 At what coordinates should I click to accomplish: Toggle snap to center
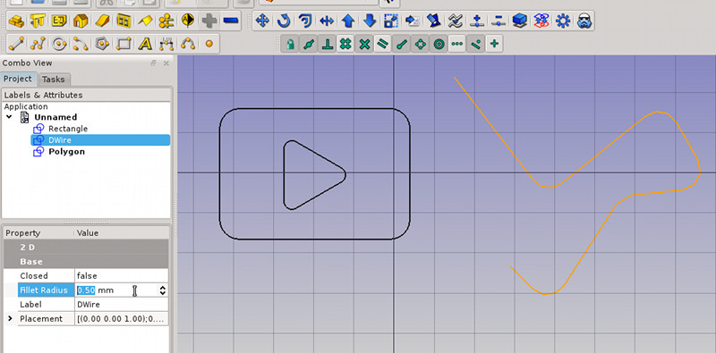click(x=439, y=45)
